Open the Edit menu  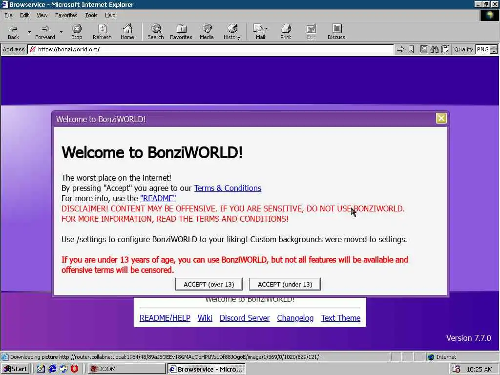pos(24,15)
